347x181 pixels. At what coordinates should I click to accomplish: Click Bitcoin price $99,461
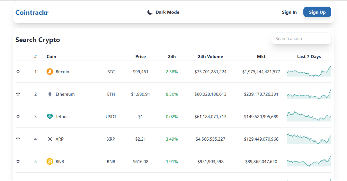coord(140,72)
